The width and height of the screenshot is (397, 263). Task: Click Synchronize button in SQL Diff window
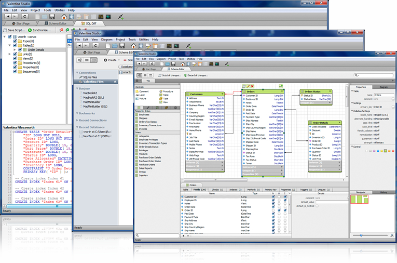point(39,30)
